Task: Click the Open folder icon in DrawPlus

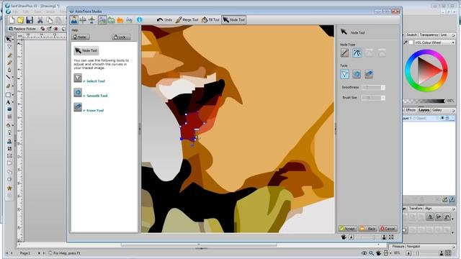Action: click(20, 20)
